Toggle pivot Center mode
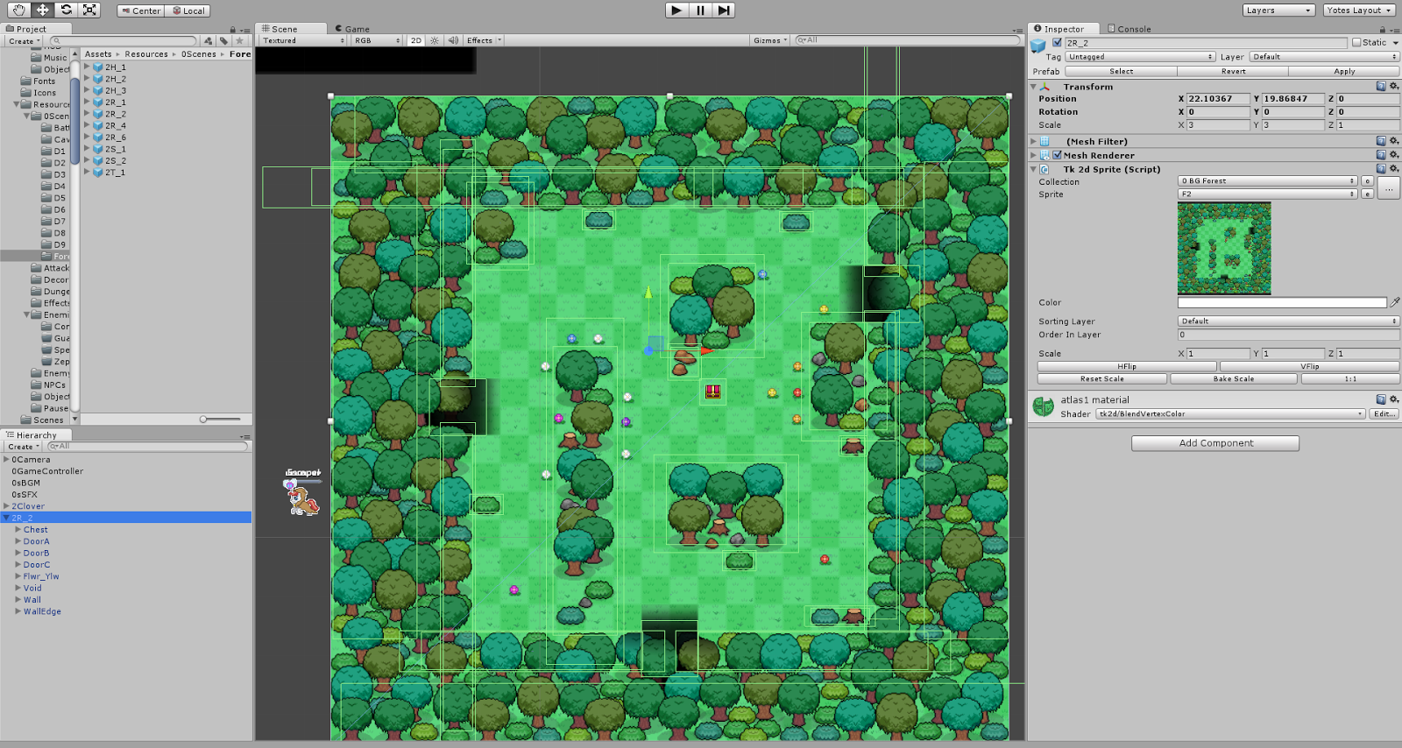Image resolution: width=1402 pixels, height=748 pixels. [141, 11]
